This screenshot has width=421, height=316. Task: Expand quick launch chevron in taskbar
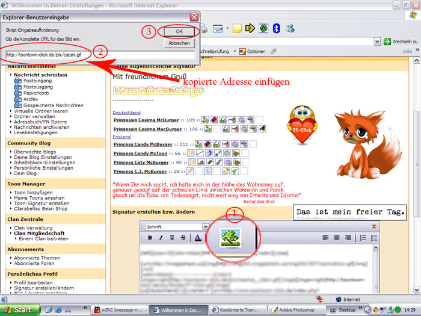coord(85,308)
